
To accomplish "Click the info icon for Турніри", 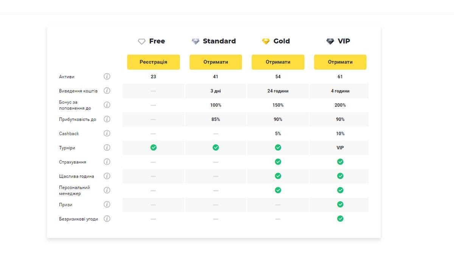I will (107, 148).
